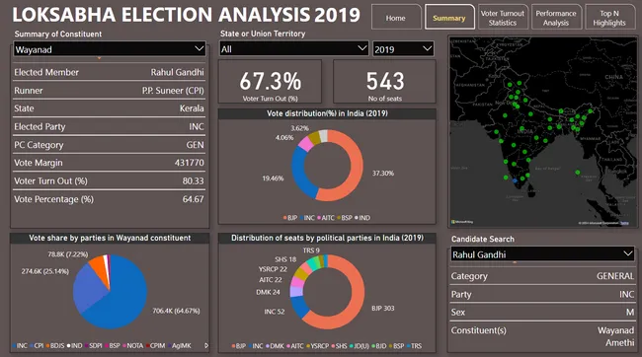Click INC legend entry in vote distribution chart
The width and height of the screenshot is (642, 357).
307,218
